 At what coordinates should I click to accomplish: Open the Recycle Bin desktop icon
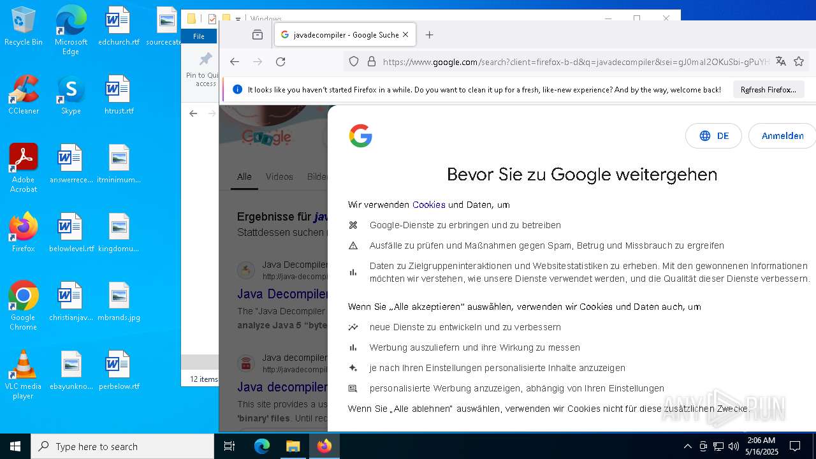pos(24,27)
